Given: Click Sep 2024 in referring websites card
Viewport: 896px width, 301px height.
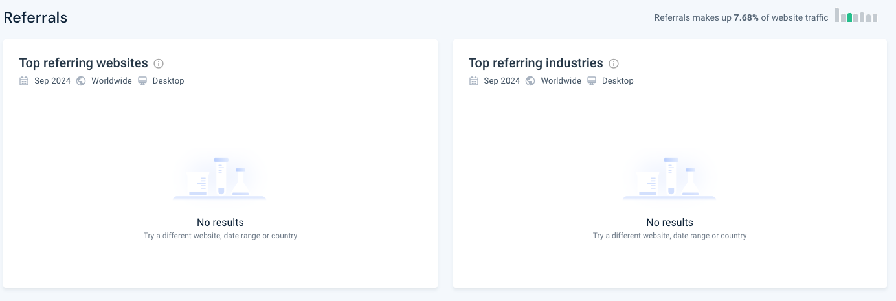Looking at the screenshot, I should 52,81.
